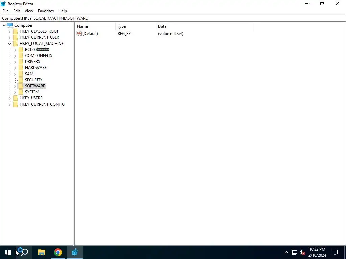Expand the HKEY_CURRENT_CONFIG key

click(9, 104)
